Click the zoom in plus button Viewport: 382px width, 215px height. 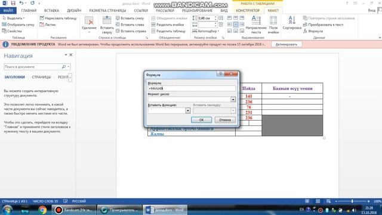point(368,201)
